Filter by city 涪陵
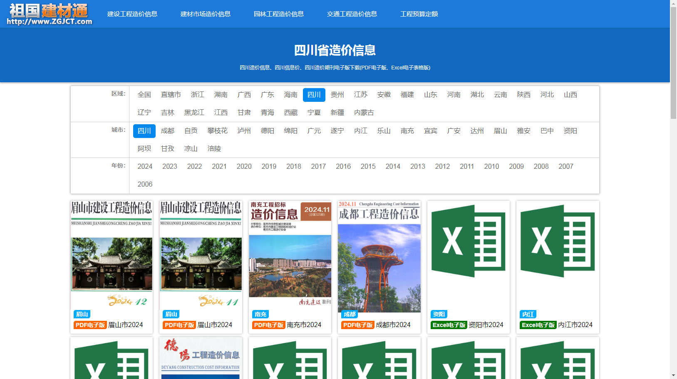This screenshot has height=379, width=677. (x=214, y=149)
